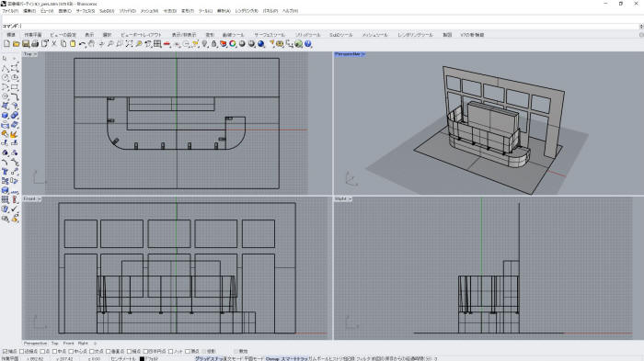Click the Zoom Extents icon
This screenshot has height=361, width=644.
coord(129,43)
